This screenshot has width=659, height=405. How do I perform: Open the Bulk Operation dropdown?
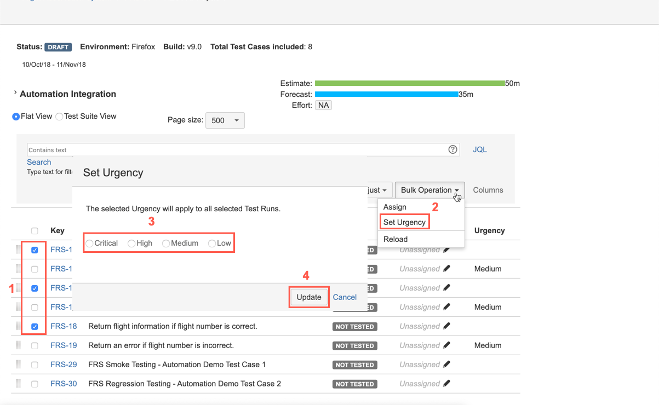pos(429,190)
